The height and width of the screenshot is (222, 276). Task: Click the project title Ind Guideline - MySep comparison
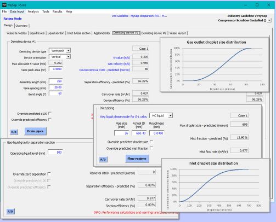[x=139, y=16]
